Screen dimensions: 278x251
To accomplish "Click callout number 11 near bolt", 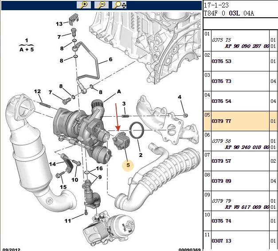I will 67,221.
